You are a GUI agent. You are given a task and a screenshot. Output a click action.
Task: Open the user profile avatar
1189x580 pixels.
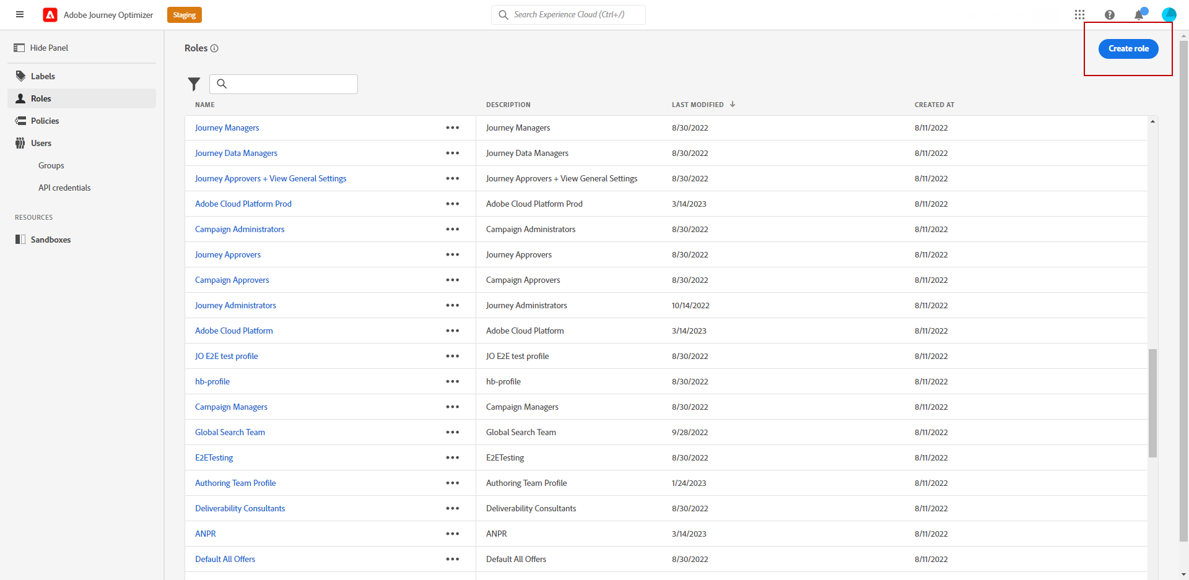tap(1169, 15)
